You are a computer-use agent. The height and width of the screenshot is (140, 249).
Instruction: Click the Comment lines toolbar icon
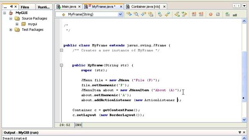pyautogui.click(x=228, y=14)
